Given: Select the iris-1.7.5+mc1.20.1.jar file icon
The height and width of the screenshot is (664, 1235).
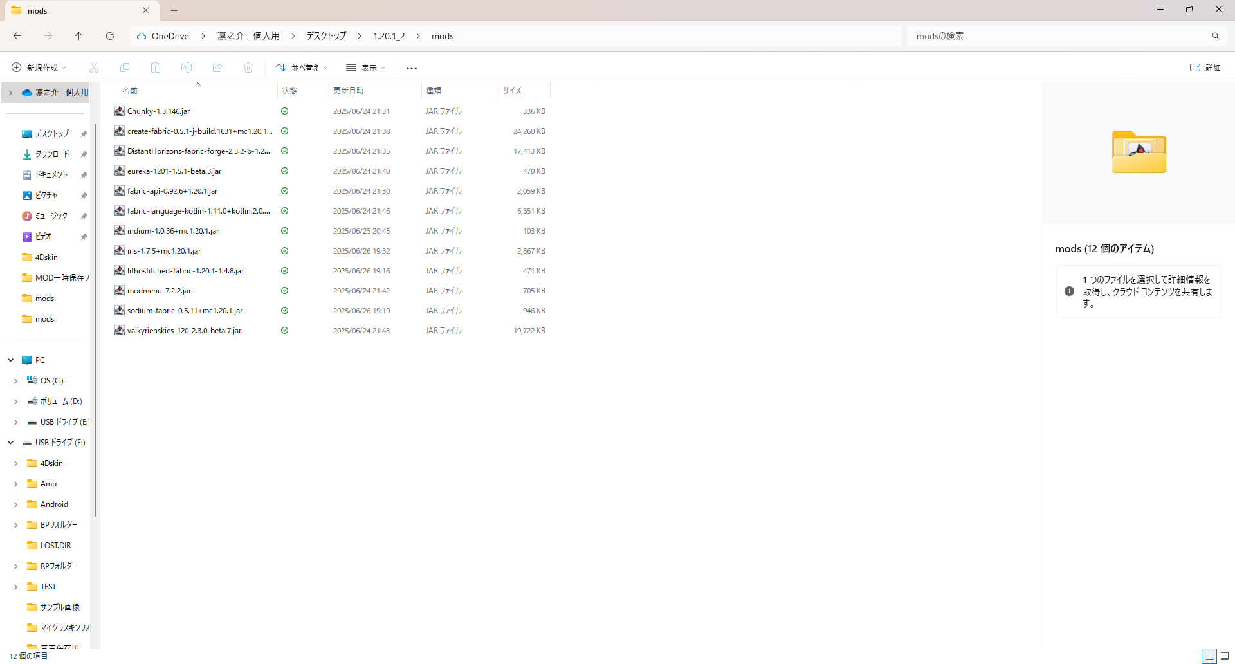Looking at the screenshot, I should (120, 251).
